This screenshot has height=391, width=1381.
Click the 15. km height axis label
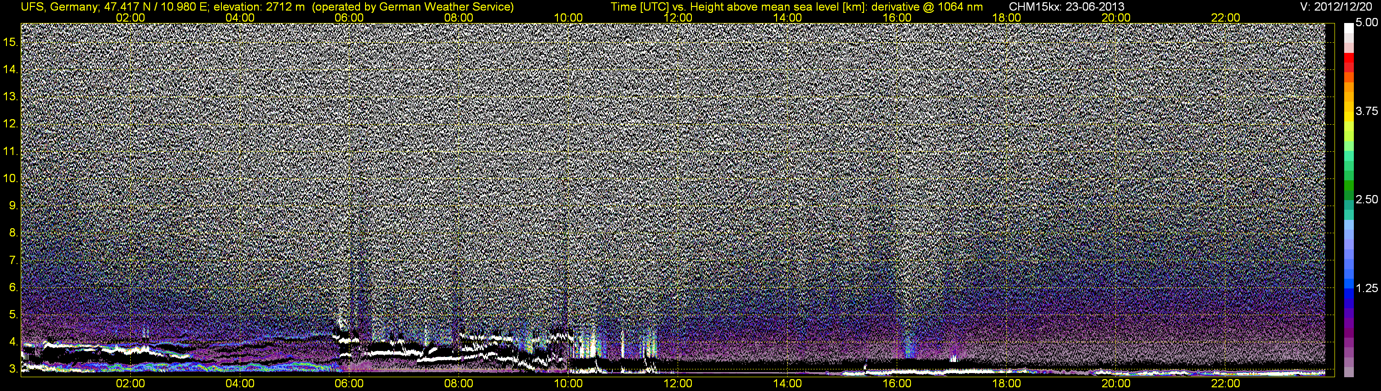click(x=11, y=42)
